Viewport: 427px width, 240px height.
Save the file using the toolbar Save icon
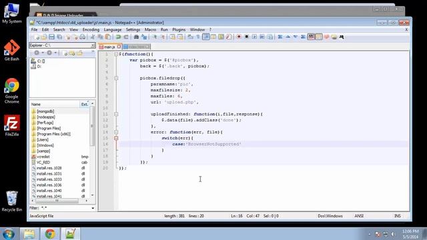pos(51,37)
